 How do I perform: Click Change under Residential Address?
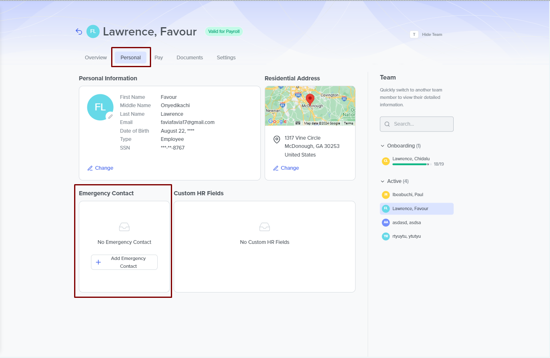tap(286, 168)
